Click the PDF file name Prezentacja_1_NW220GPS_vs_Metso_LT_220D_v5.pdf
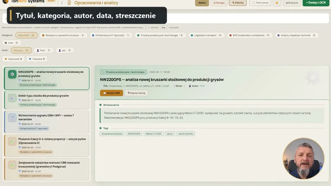This screenshot has width=331, height=186. (x=139, y=86)
